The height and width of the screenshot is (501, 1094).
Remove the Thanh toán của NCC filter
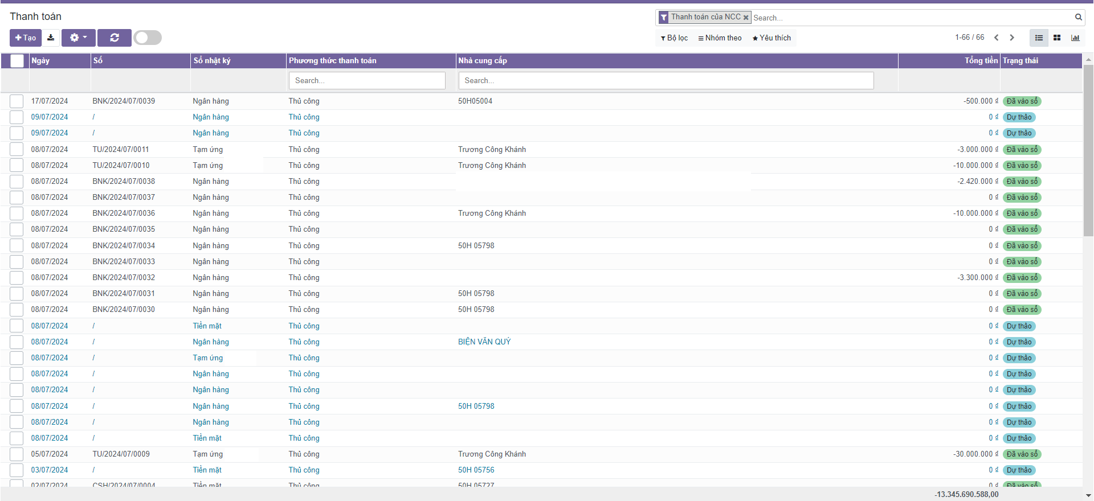pyautogui.click(x=746, y=18)
